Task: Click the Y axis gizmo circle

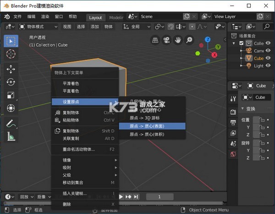Action: pos(218,47)
